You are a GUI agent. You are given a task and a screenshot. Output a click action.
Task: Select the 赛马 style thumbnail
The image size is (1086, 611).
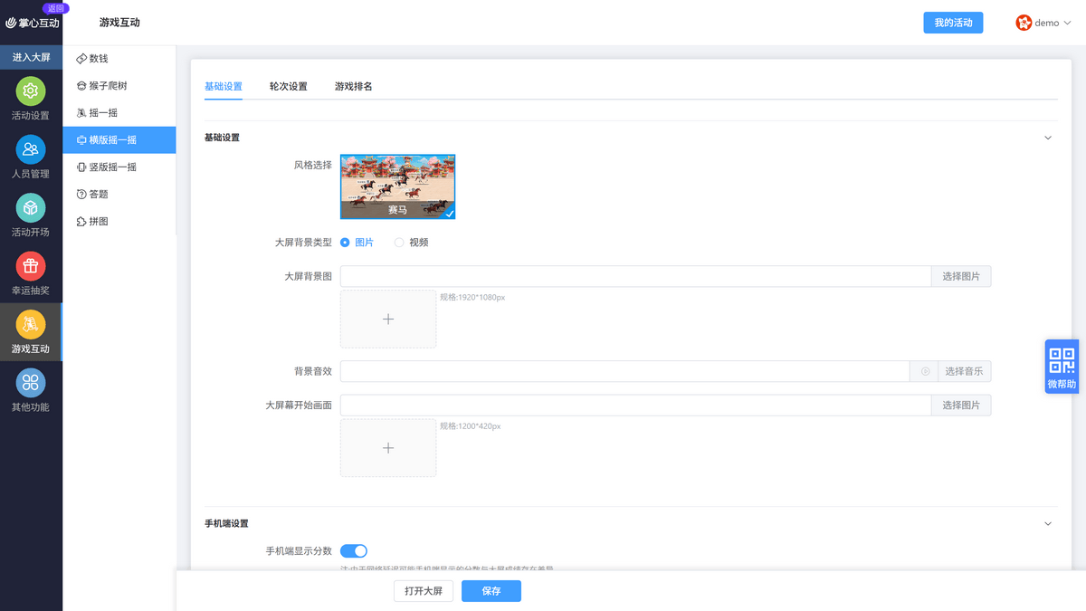pos(398,186)
